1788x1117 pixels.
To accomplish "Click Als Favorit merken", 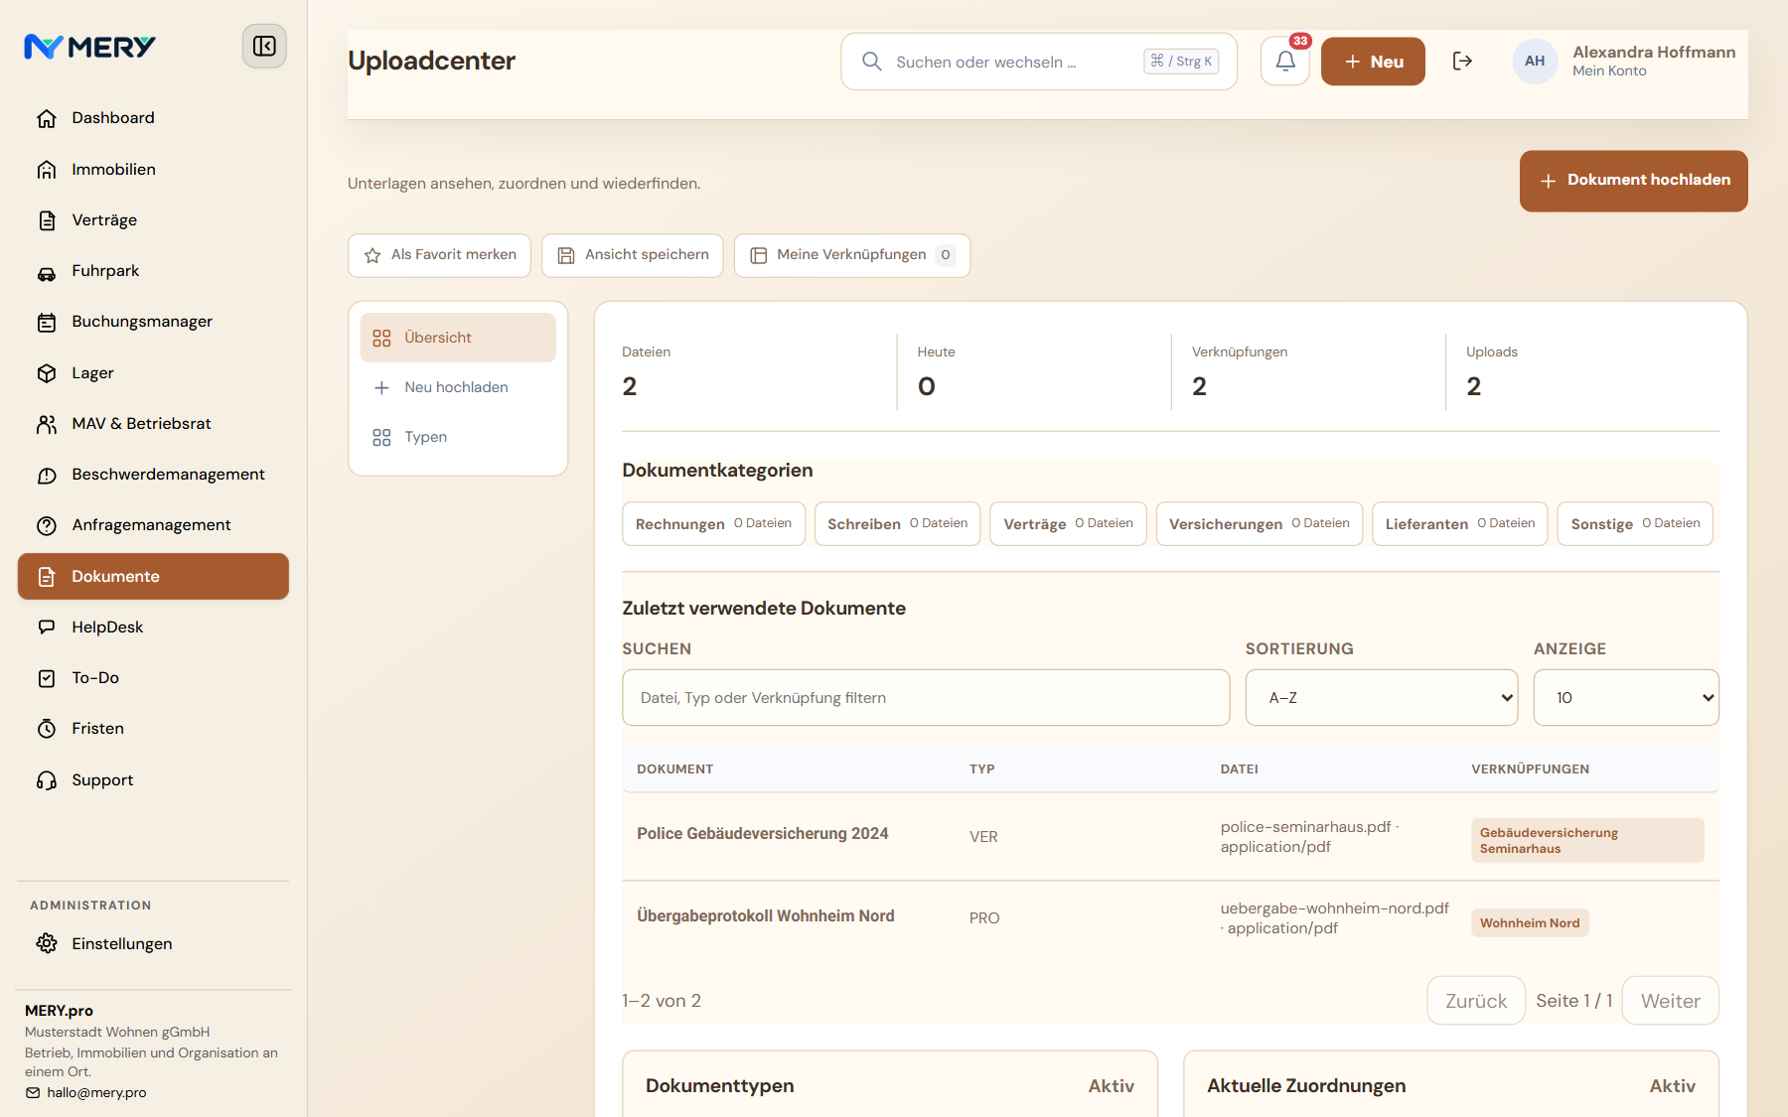I will [x=439, y=255].
